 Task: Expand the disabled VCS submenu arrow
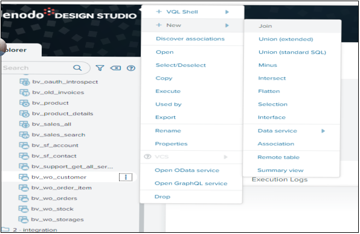click(x=226, y=157)
